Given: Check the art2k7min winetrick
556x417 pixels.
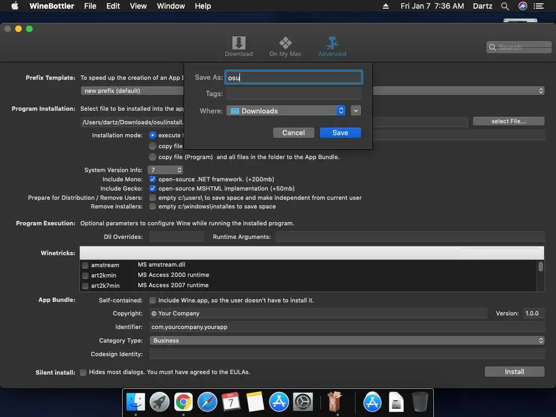Looking at the screenshot, I should coord(85,286).
